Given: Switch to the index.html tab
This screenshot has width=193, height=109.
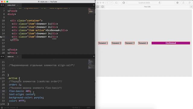Looking at the screenshot, I should tap(11, 5).
